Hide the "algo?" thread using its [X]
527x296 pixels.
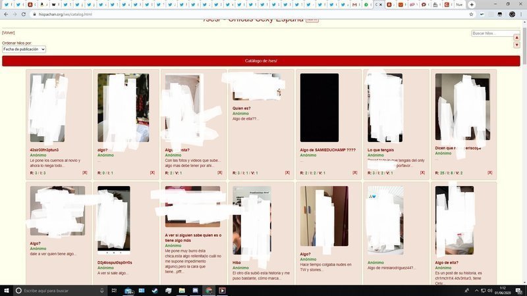[152, 173]
